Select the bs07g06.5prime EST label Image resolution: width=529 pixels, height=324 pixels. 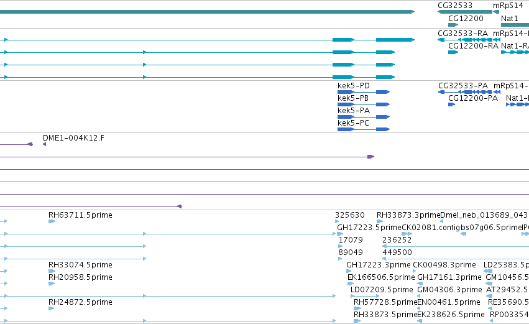click(x=492, y=228)
